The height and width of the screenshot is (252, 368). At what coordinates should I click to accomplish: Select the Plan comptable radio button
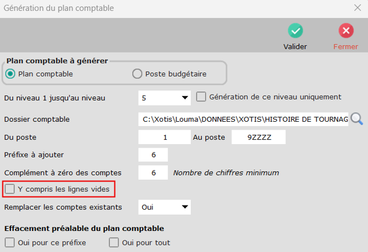click(x=10, y=74)
